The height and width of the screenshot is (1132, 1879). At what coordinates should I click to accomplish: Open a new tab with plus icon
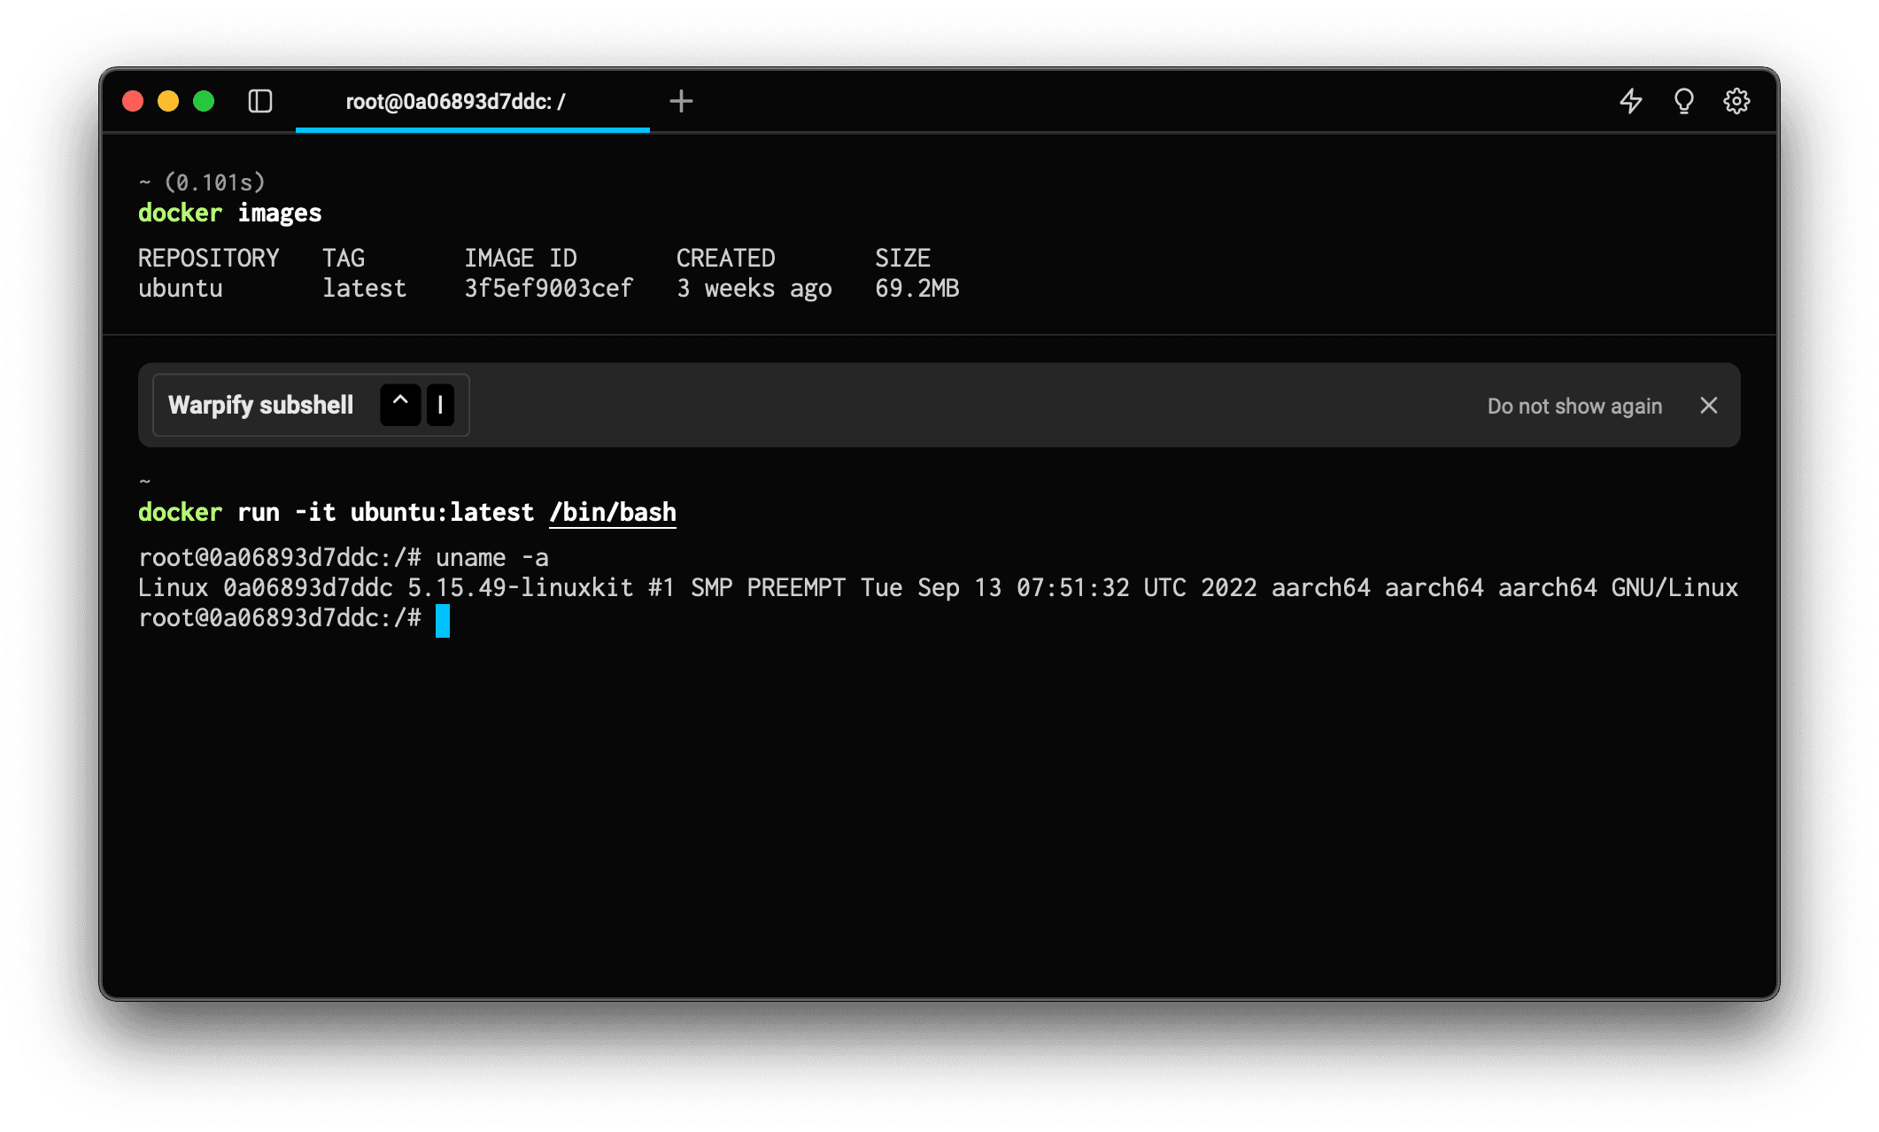coord(681,101)
